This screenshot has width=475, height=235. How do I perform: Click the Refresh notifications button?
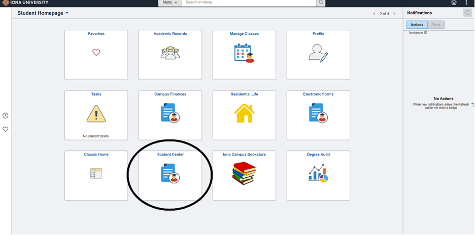click(x=467, y=13)
